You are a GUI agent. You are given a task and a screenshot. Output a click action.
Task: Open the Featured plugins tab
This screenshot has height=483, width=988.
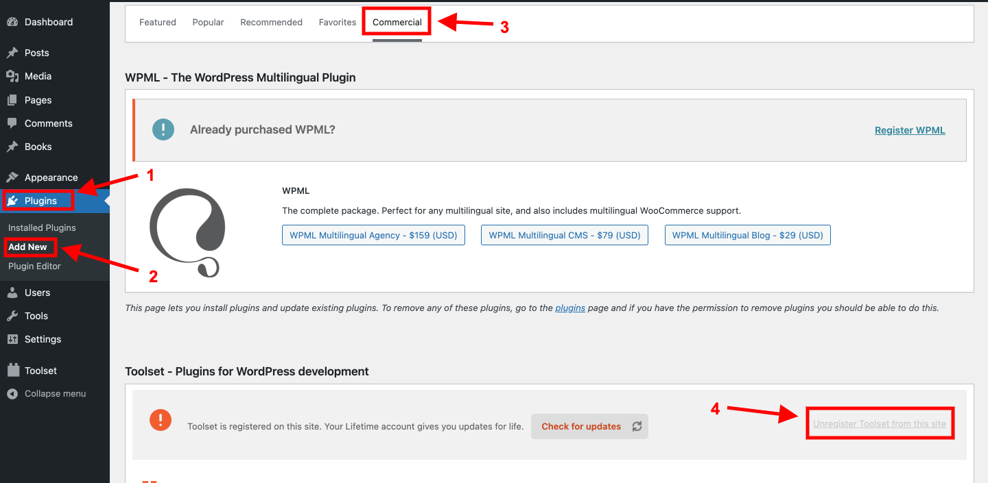coord(158,22)
